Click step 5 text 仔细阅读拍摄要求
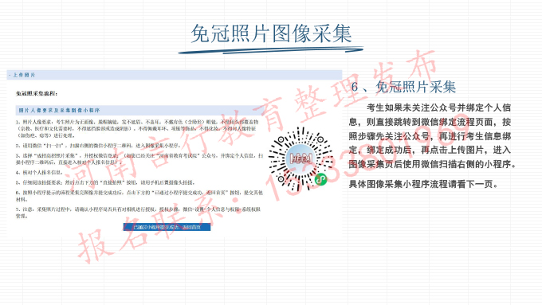542x305 pixels. [105, 182]
